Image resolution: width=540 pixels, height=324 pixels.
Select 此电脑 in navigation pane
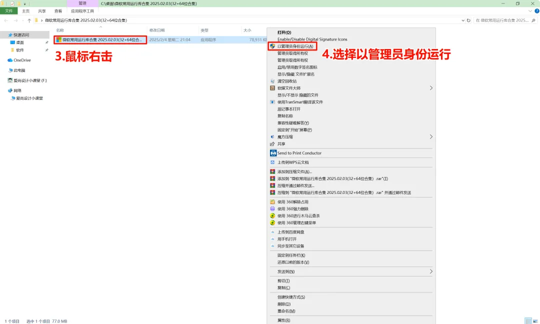[19, 70]
